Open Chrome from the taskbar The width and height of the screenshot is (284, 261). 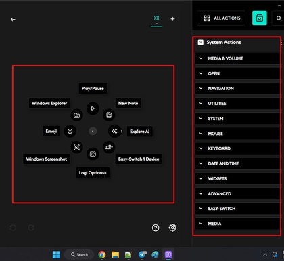pos(102,254)
